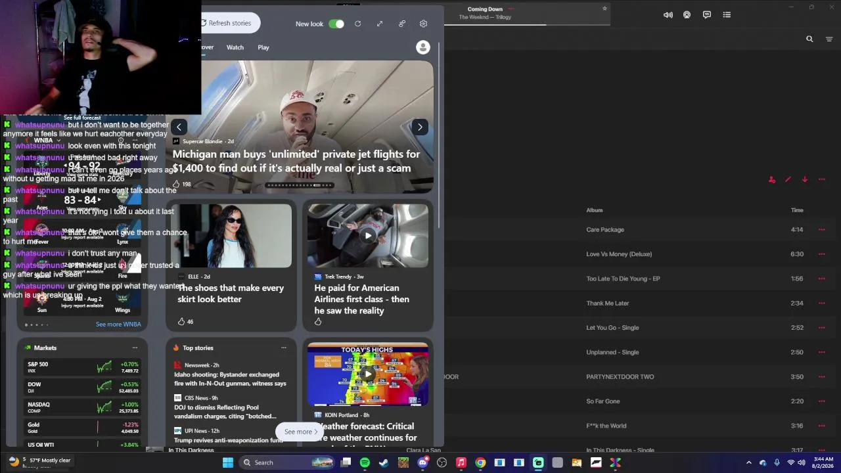Like the skirt shoes story with 46 likes
The height and width of the screenshot is (473, 841).
click(181, 321)
